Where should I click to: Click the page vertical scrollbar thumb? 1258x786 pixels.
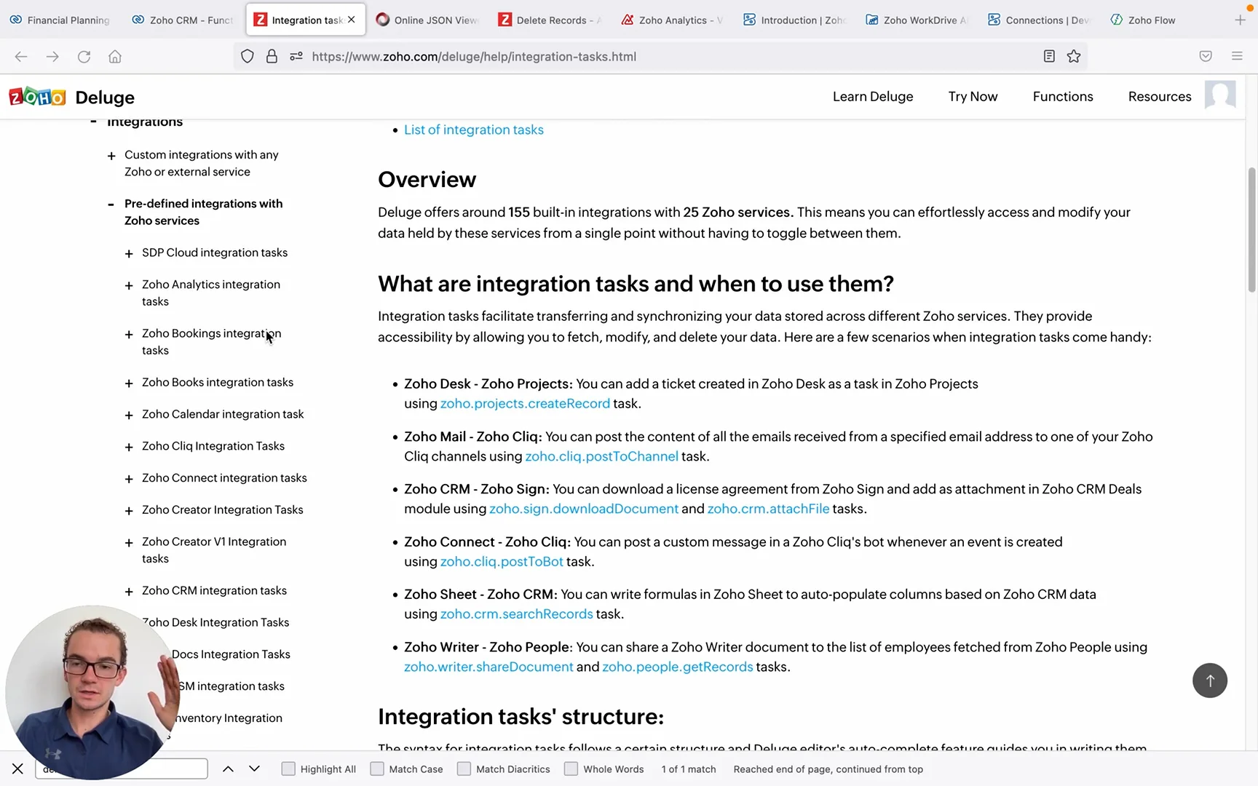click(x=1251, y=229)
